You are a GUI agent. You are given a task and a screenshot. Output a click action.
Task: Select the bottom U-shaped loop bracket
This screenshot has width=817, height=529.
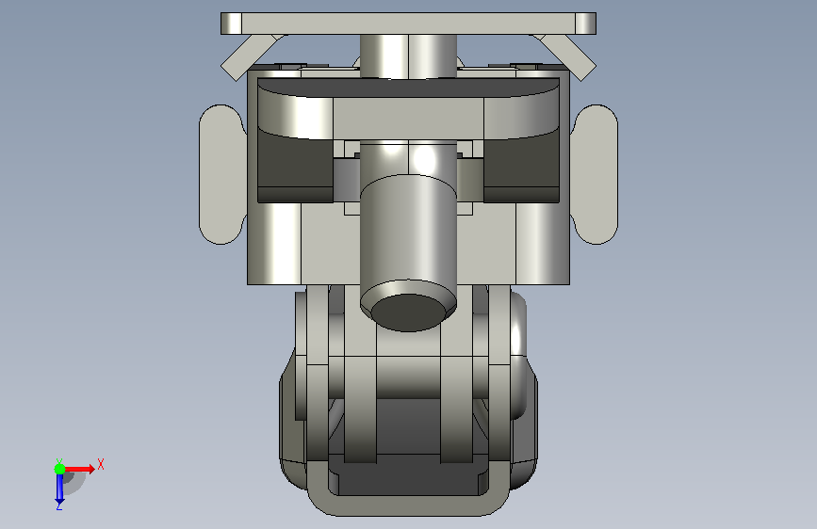[x=408, y=504]
